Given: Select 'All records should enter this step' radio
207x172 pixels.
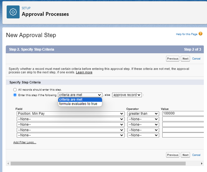Looking at the screenshot, I should tap(15, 90).
